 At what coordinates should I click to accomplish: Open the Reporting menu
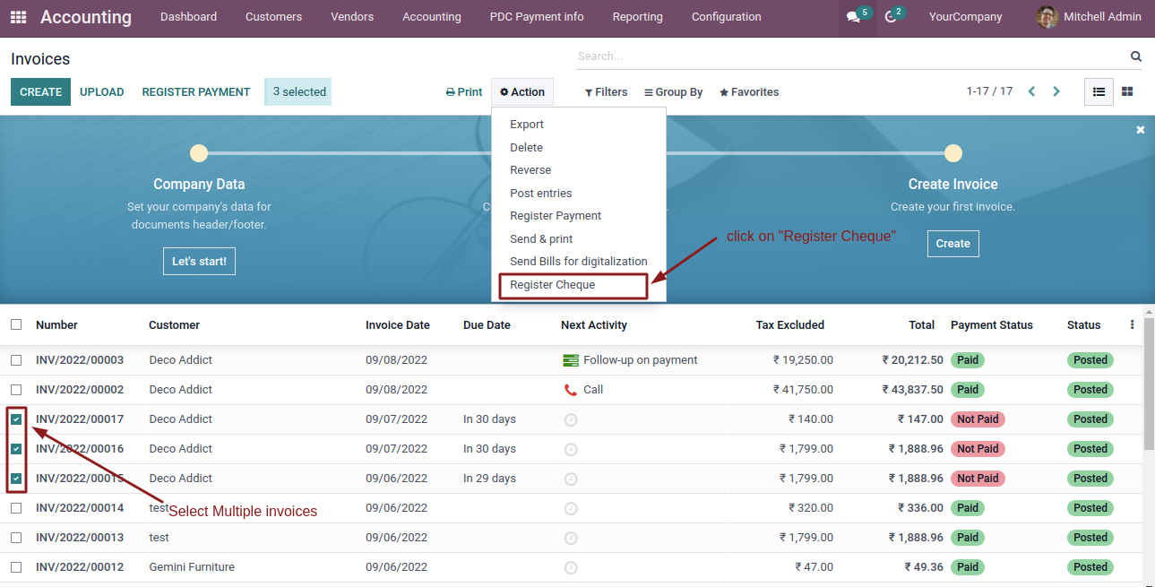tap(638, 17)
